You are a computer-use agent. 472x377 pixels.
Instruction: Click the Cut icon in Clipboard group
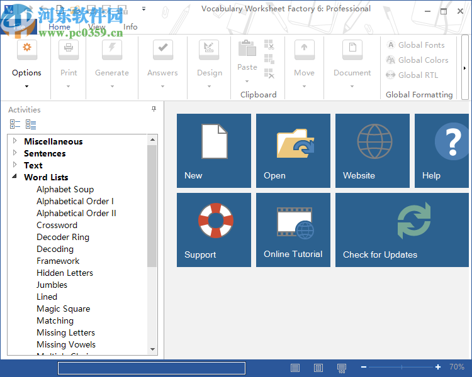click(x=269, y=45)
